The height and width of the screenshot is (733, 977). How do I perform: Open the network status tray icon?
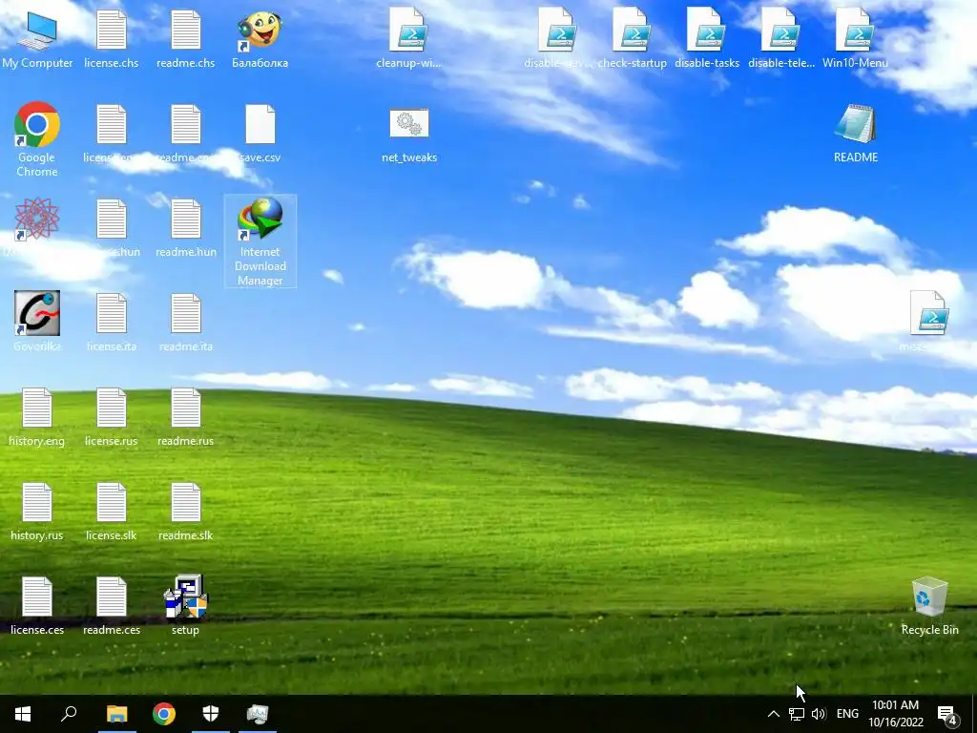click(797, 714)
